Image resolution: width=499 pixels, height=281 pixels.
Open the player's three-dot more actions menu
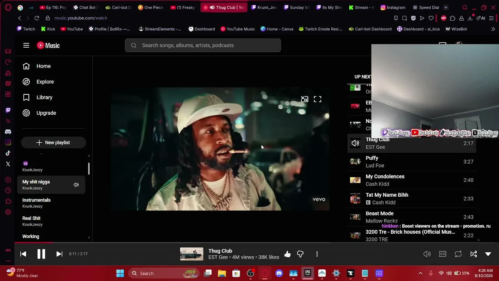coord(317,254)
